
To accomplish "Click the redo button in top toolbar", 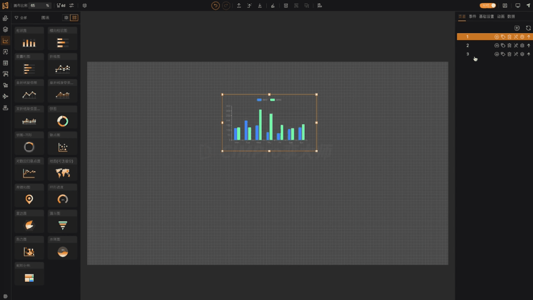I will point(226,5).
